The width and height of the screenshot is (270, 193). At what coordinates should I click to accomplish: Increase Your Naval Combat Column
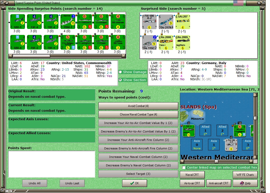click(138, 157)
